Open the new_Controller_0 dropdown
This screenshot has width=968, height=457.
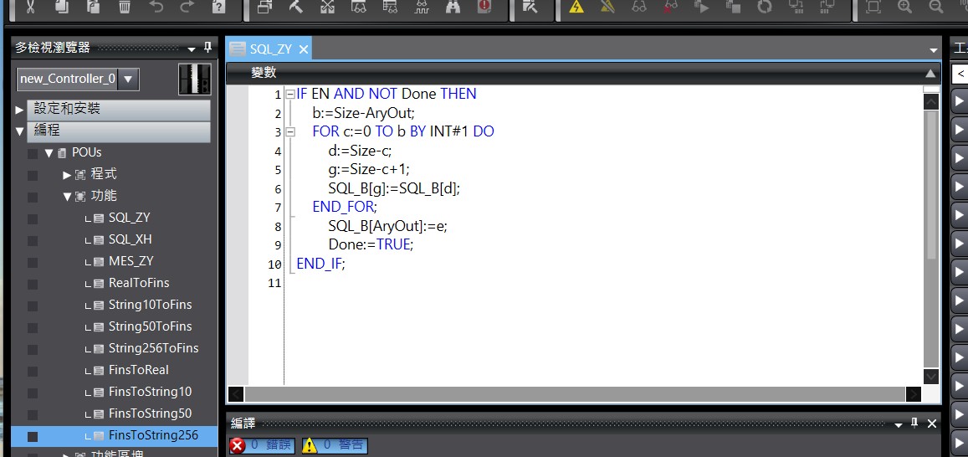click(128, 80)
